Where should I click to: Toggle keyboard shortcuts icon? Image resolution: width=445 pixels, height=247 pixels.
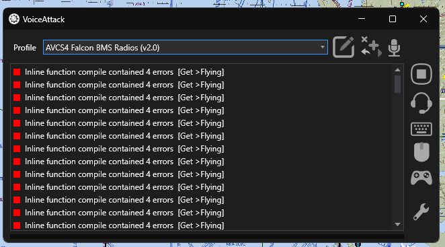tap(421, 129)
